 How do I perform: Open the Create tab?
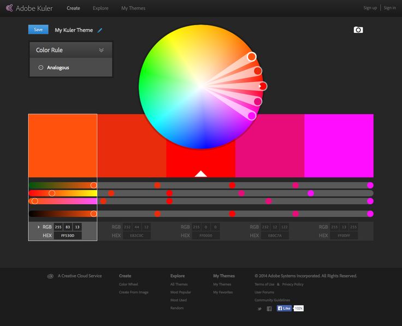(73, 8)
